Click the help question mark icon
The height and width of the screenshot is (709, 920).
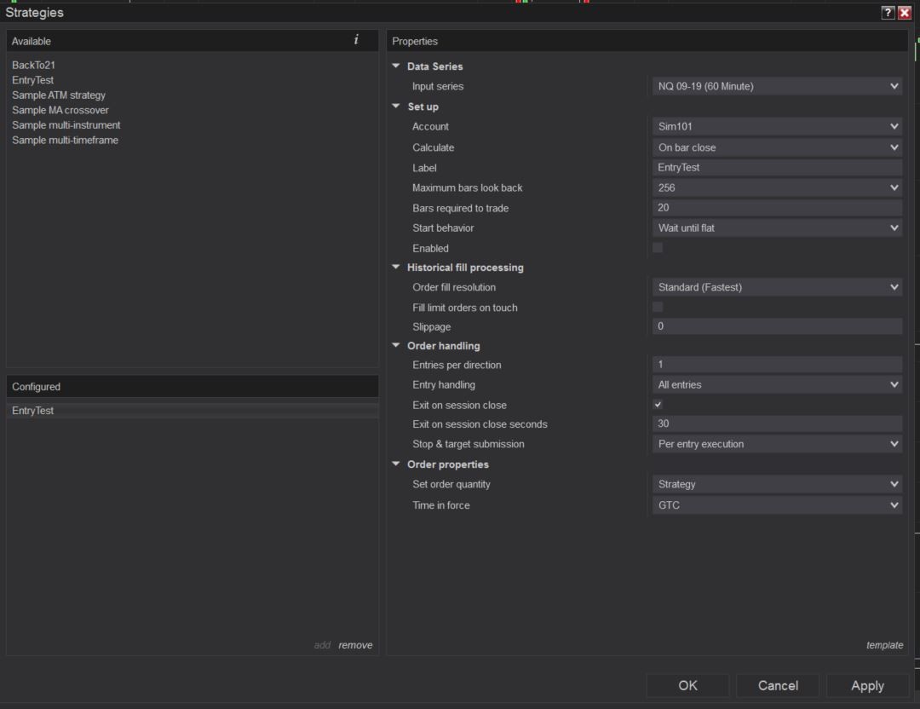tap(888, 13)
